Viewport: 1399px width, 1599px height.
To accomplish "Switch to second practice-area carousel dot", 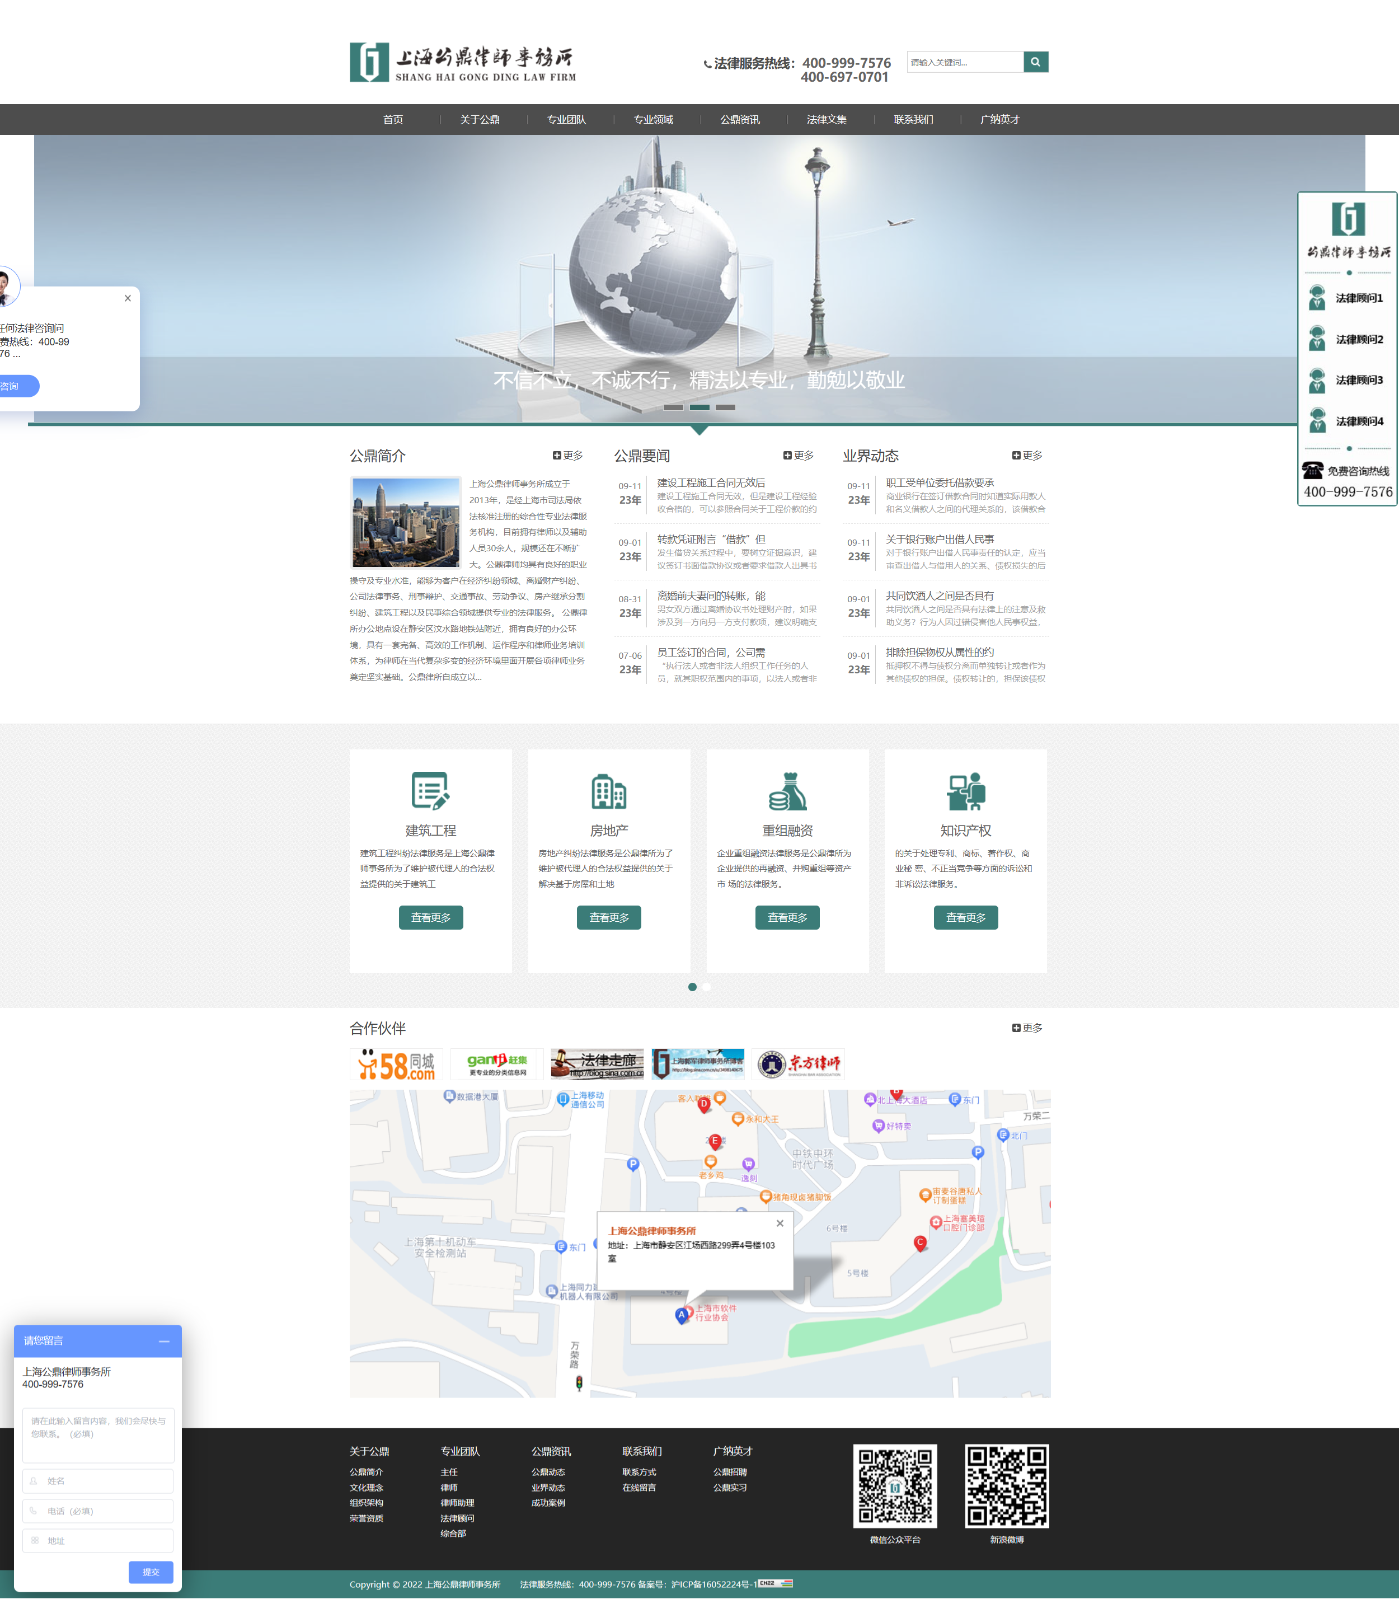I will pyautogui.click(x=707, y=987).
